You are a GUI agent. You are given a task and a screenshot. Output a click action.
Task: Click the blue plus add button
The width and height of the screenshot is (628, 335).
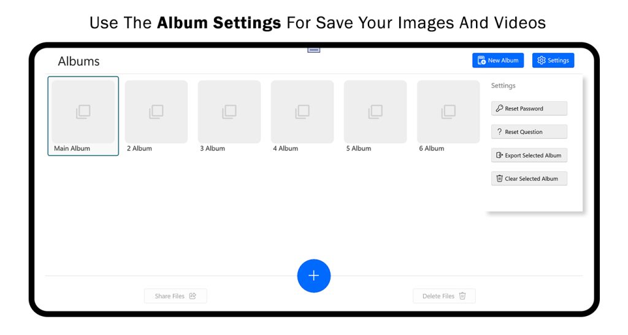click(313, 275)
